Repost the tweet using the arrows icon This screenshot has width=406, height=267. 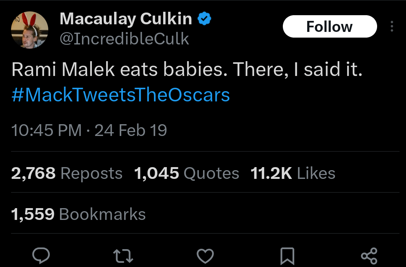pyautogui.click(x=124, y=256)
